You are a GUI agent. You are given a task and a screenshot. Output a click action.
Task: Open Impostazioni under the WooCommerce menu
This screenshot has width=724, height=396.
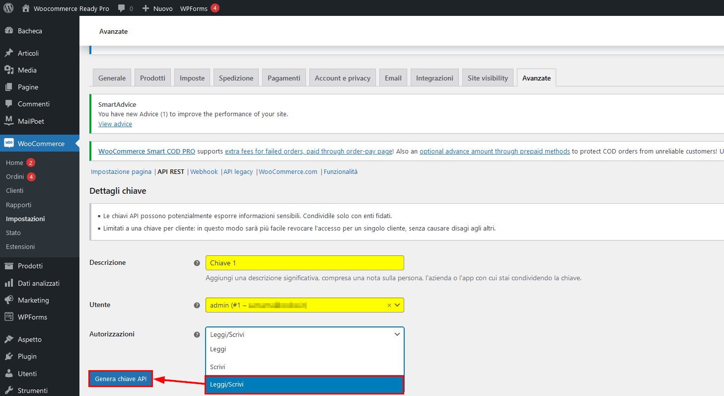(25, 219)
